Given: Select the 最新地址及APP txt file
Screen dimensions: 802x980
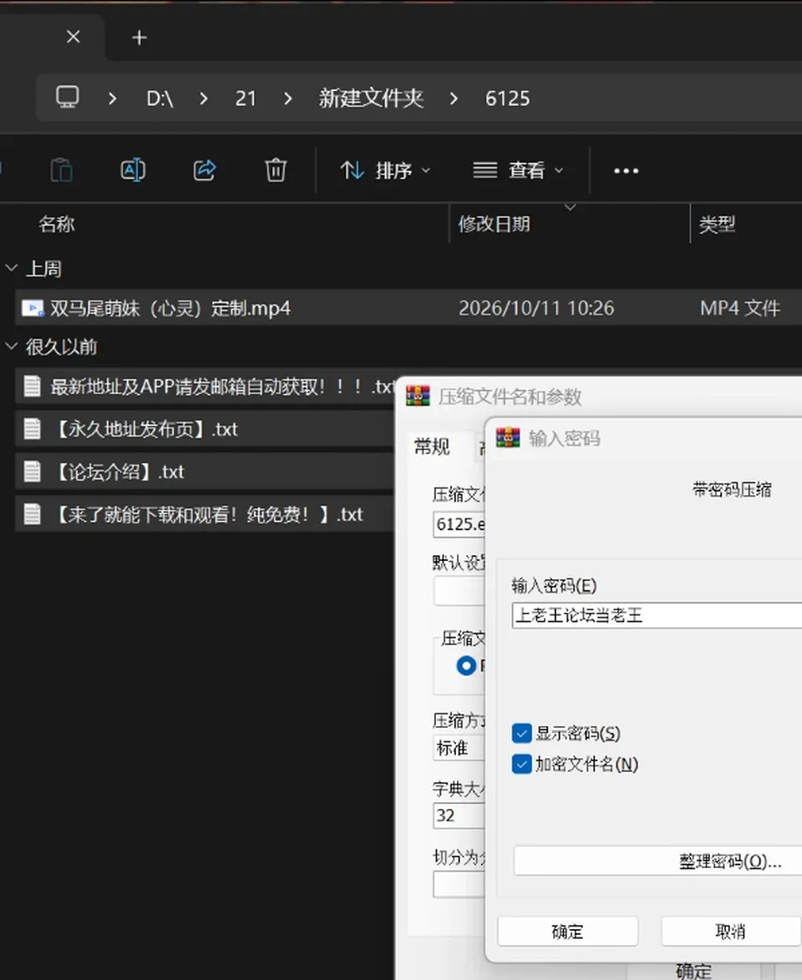Looking at the screenshot, I should 206,386.
